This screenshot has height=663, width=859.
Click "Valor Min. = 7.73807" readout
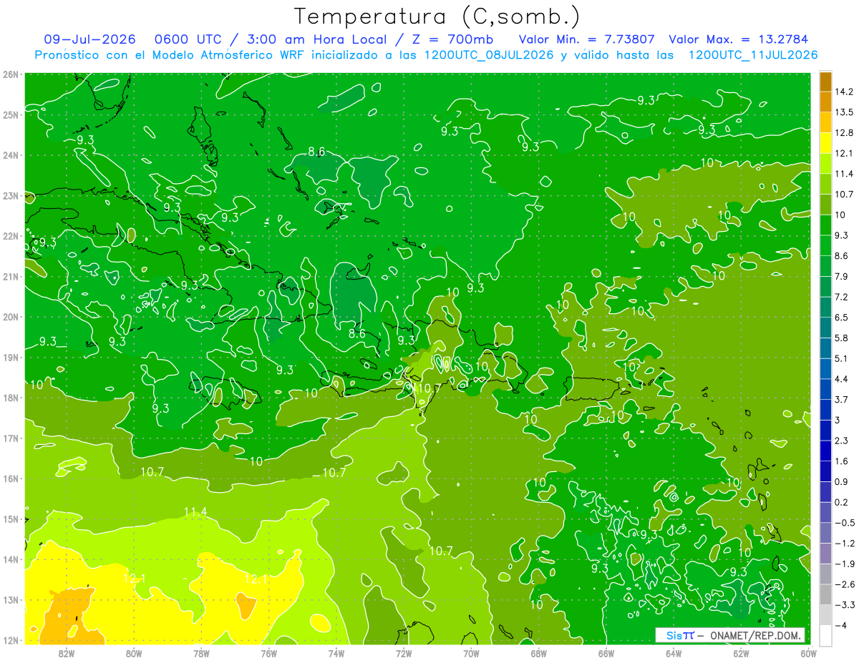point(586,39)
